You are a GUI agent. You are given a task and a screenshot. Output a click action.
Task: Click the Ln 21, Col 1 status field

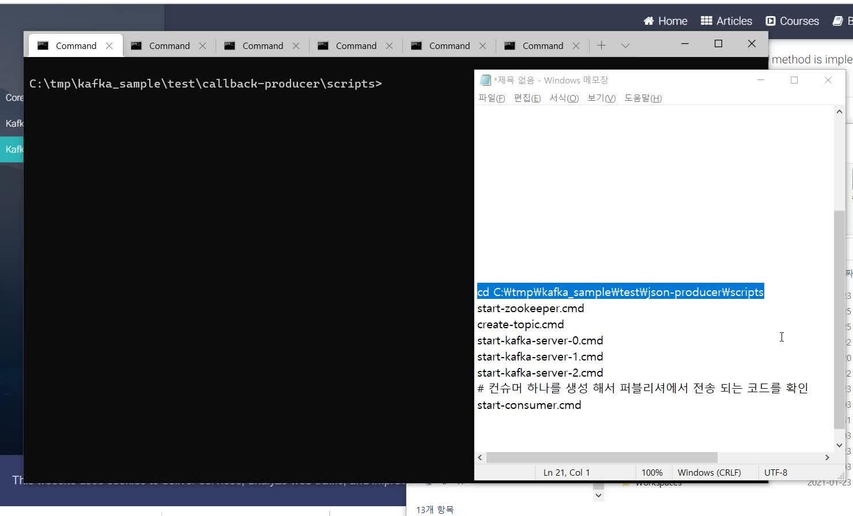pyautogui.click(x=567, y=472)
